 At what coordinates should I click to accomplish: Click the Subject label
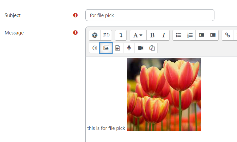click(12, 15)
